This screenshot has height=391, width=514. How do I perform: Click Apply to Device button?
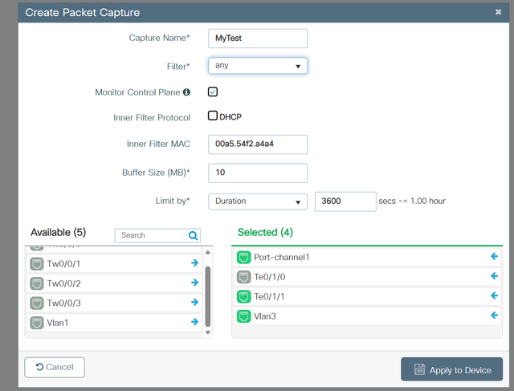pyautogui.click(x=451, y=369)
